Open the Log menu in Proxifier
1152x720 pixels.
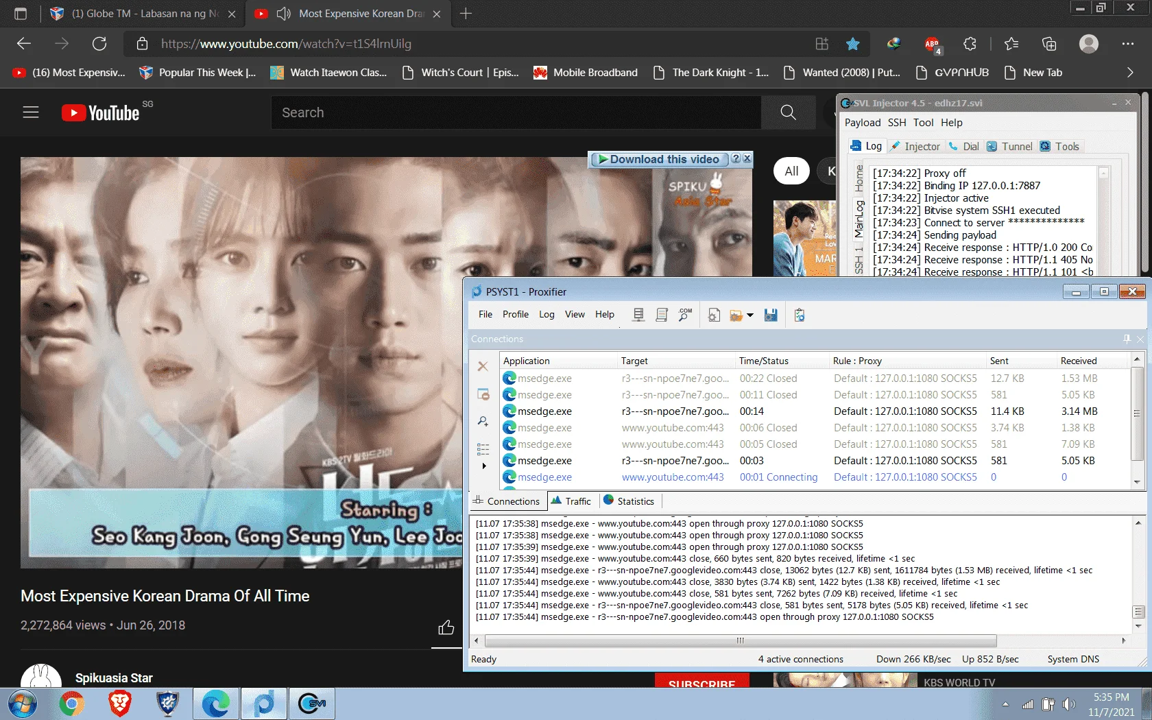click(x=547, y=314)
